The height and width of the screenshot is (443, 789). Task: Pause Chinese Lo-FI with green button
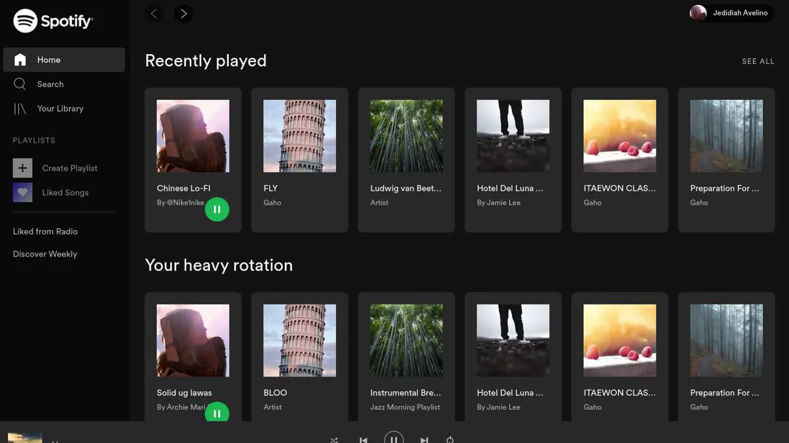(217, 209)
